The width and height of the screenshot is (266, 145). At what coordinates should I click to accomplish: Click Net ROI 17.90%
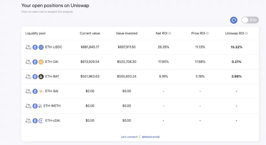click(x=163, y=62)
